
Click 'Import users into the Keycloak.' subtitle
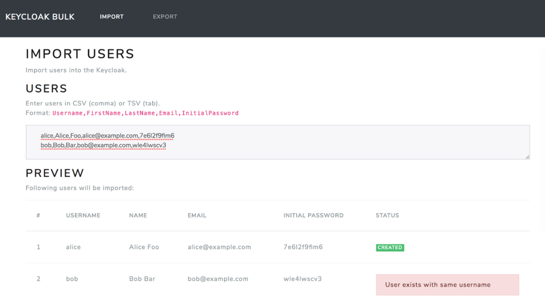(76, 70)
